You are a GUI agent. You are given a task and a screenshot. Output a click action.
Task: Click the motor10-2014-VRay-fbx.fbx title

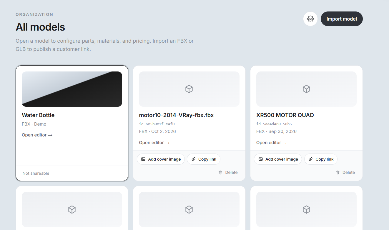coord(176,115)
